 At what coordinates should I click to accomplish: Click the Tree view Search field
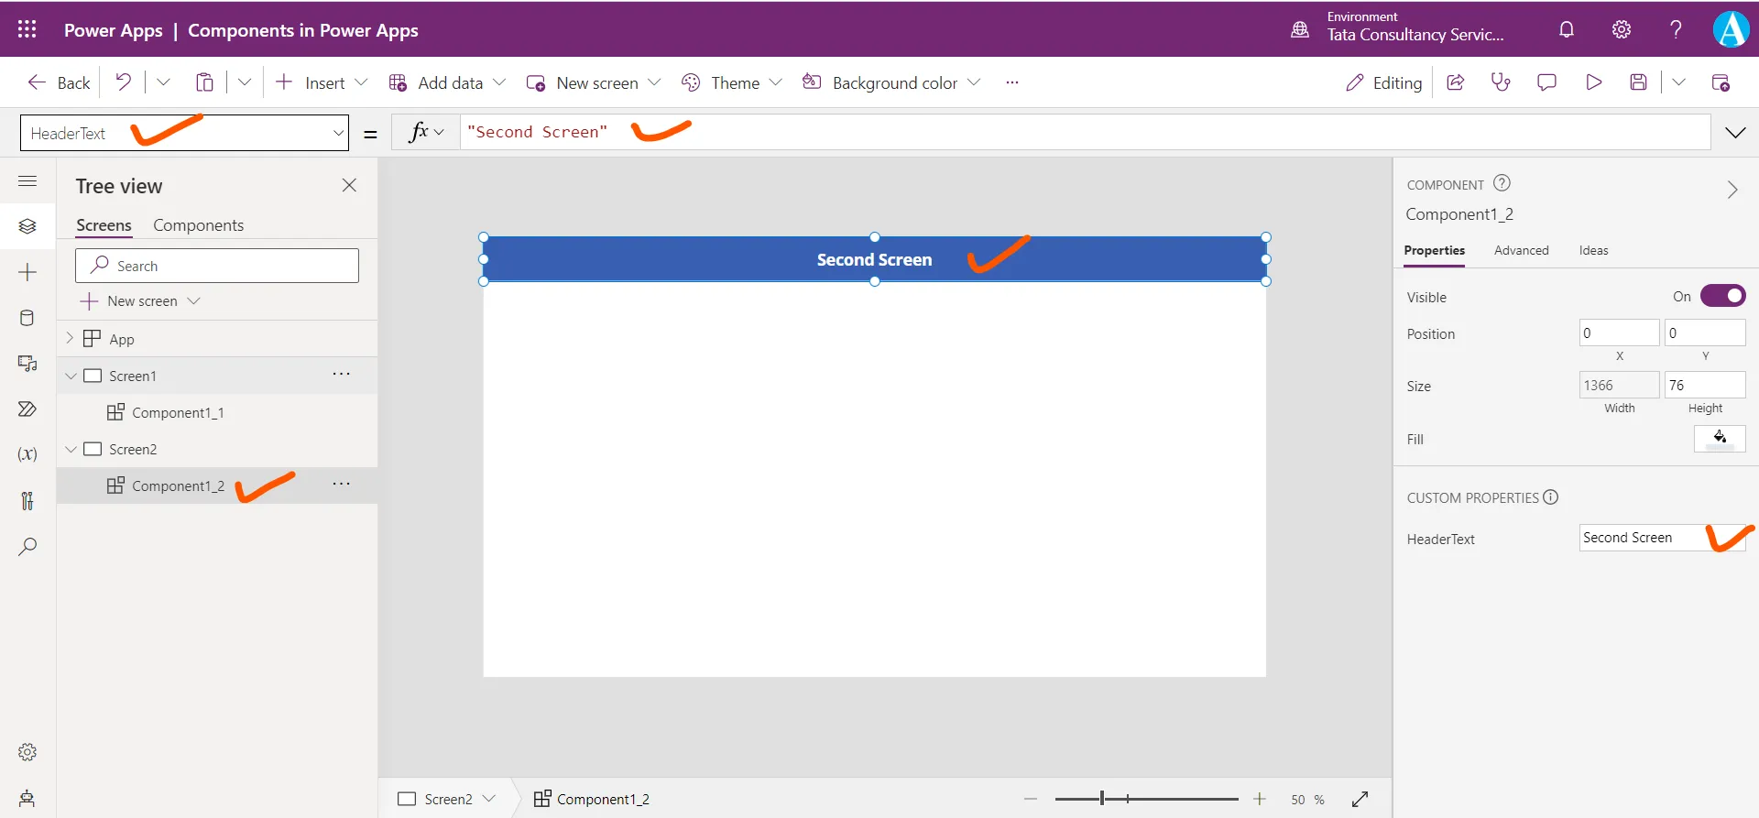(x=217, y=266)
